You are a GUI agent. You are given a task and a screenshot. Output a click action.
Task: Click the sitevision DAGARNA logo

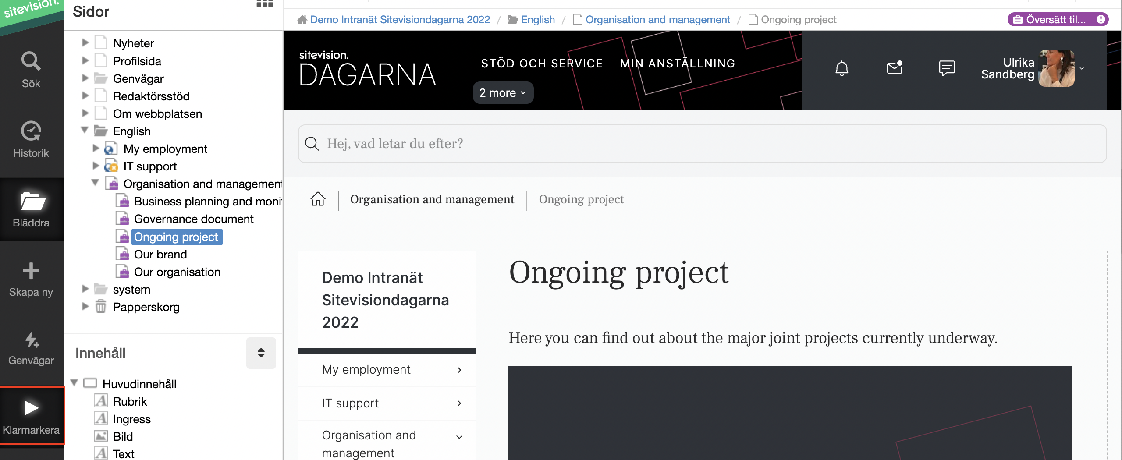coord(368,68)
